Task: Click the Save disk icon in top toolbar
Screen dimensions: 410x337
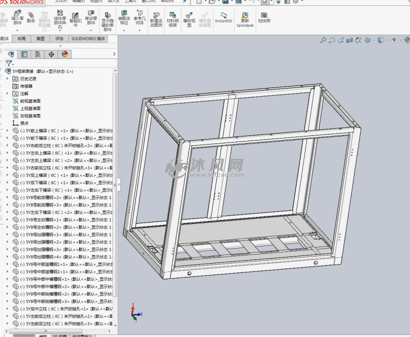Action: coord(225,1)
